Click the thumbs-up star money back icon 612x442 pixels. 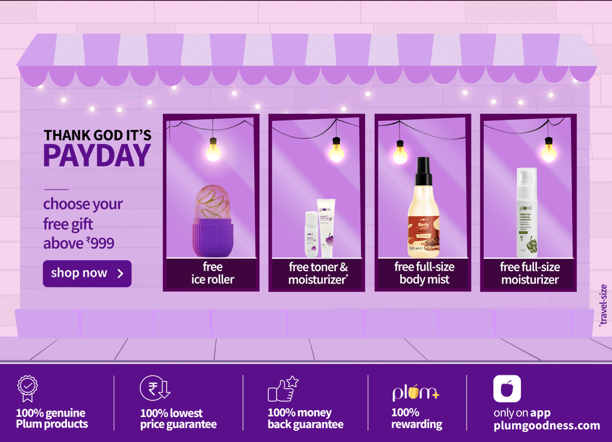click(x=283, y=388)
